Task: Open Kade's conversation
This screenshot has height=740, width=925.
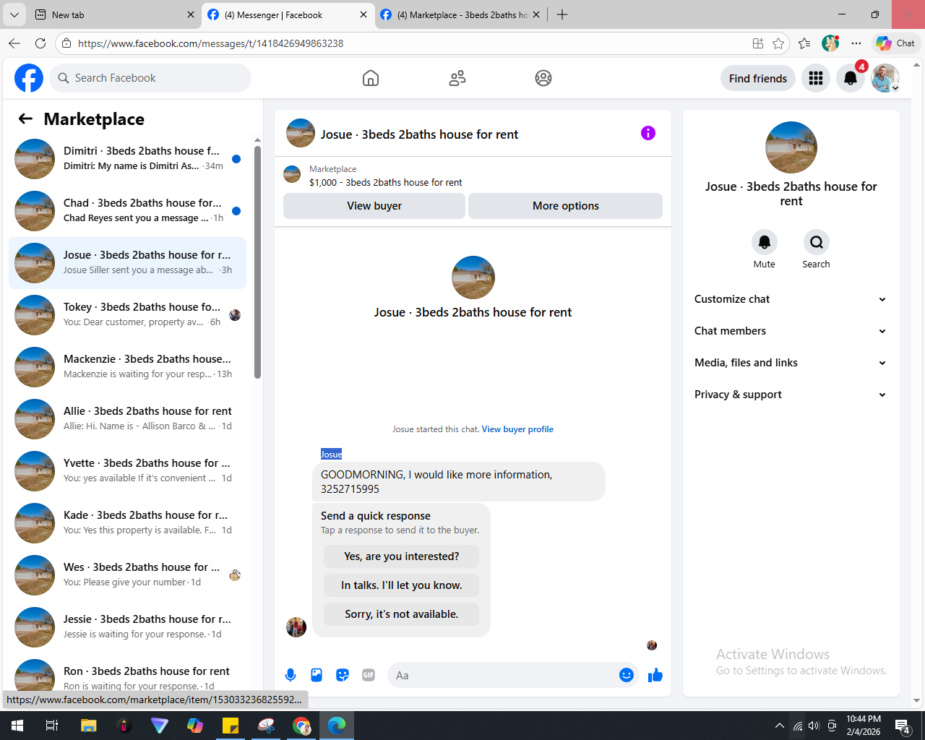Action: tap(127, 523)
